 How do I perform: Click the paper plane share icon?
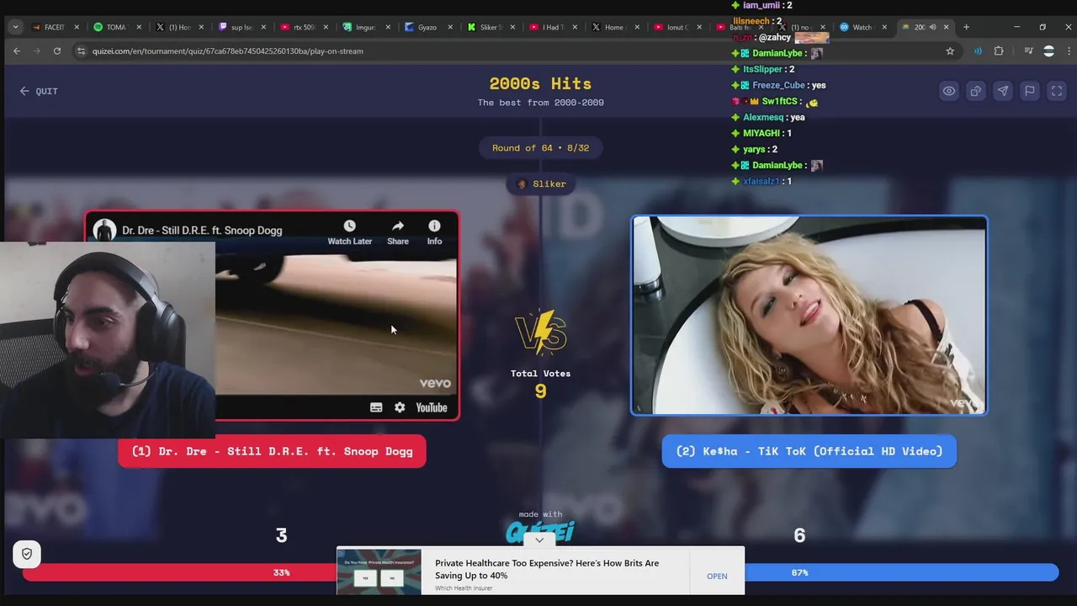point(1002,91)
